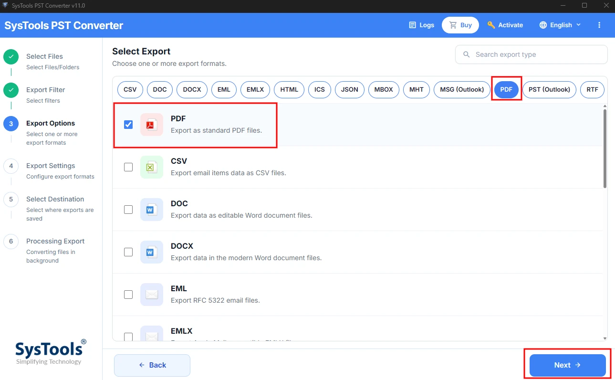615x380 pixels.
Task: Choose the PST (Outlook) format chip
Action: (x=549, y=89)
